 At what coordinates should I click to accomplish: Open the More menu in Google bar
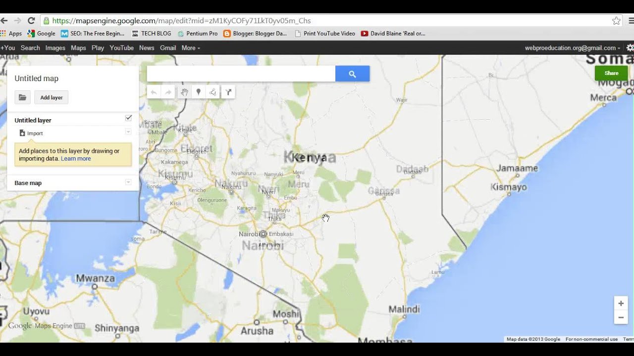[191, 48]
